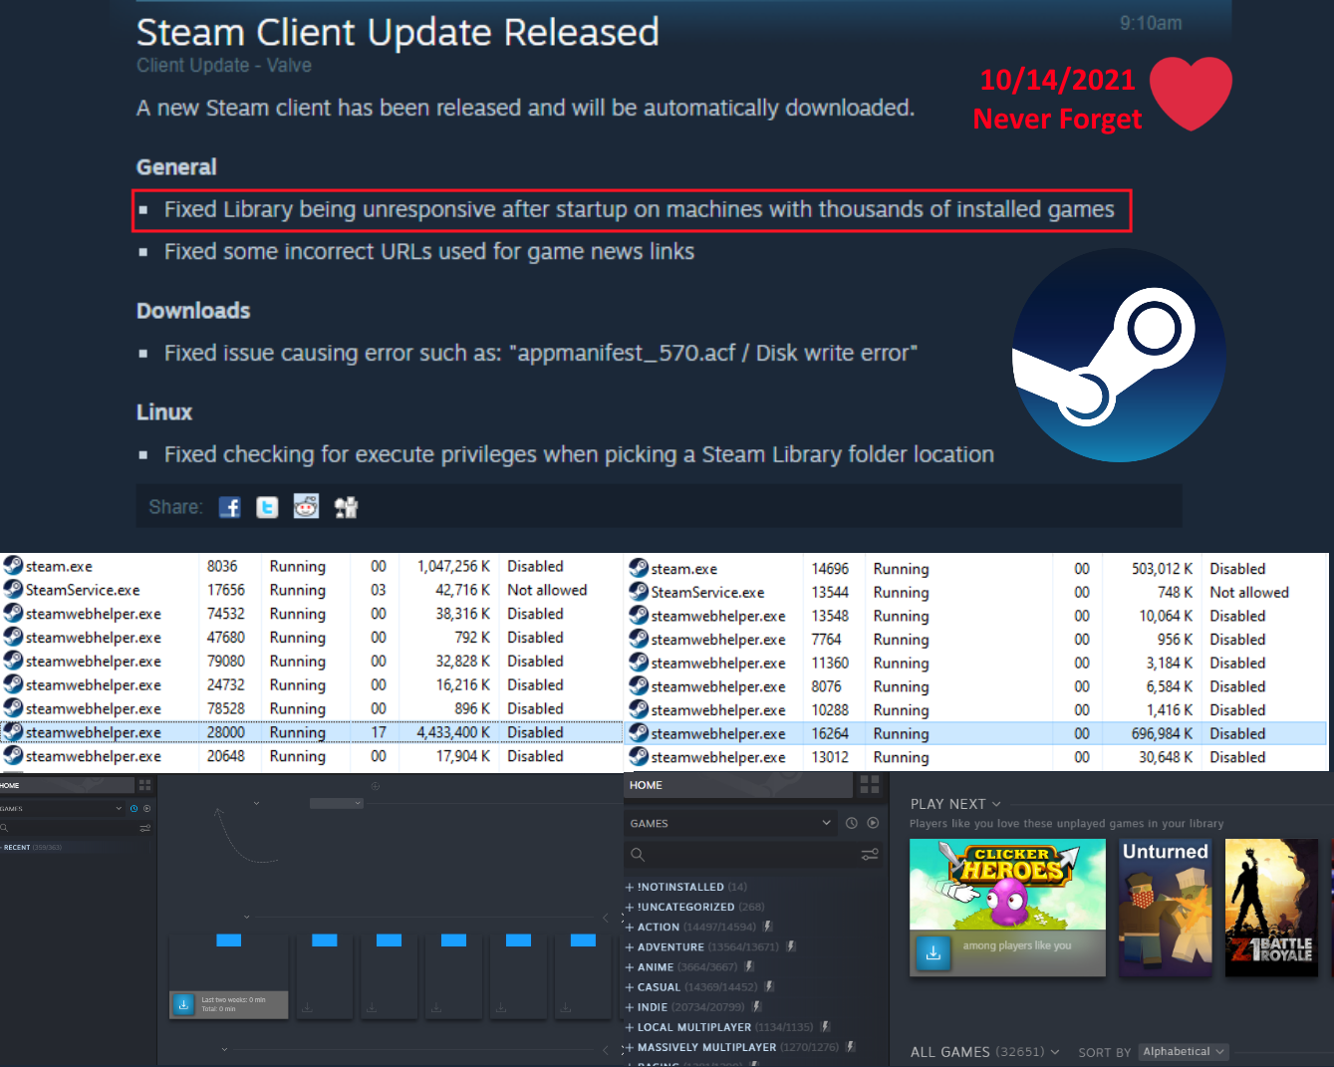Open the Z1 Battle Royale game card
The width and height of the screenshot is (1334, 1067).
1271,908
